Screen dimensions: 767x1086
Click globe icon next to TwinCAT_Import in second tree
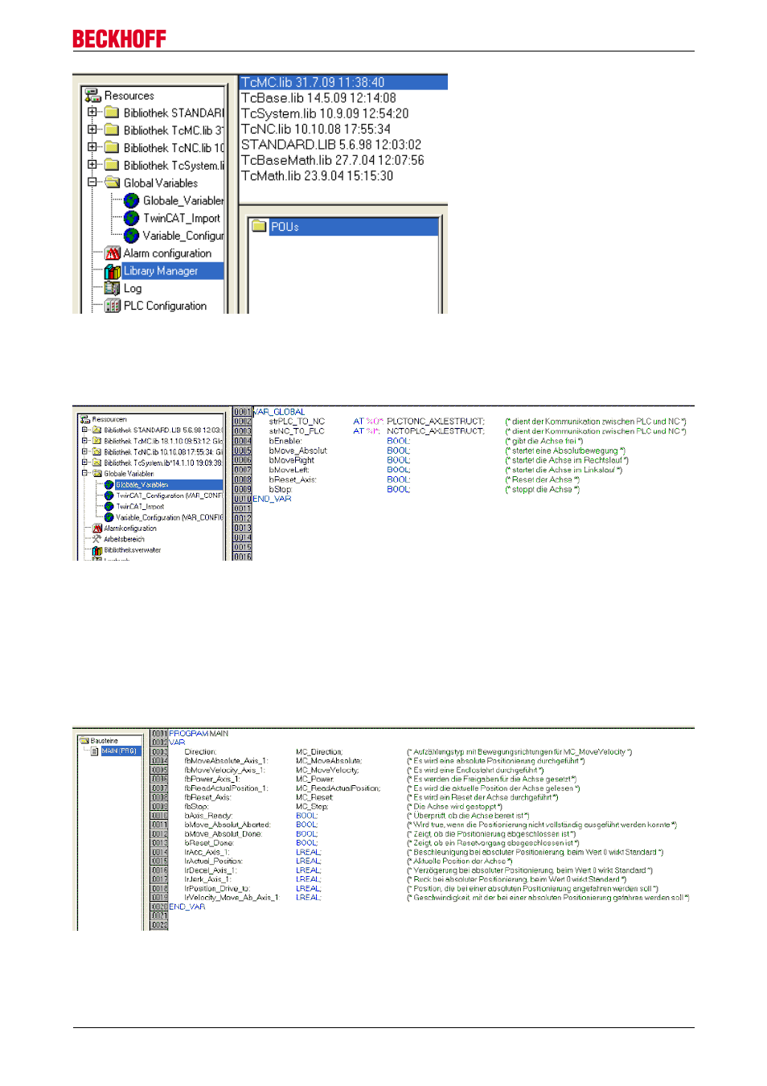click(x=109, y=506)
